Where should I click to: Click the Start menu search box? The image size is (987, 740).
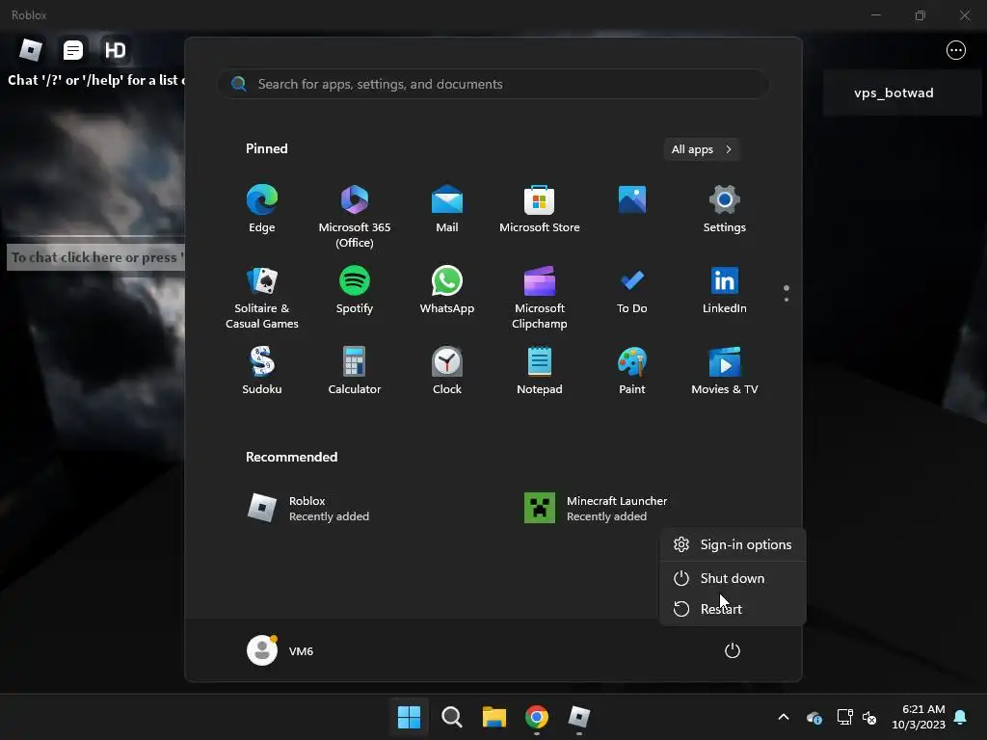pyautogui.click(x=493, y=85)
